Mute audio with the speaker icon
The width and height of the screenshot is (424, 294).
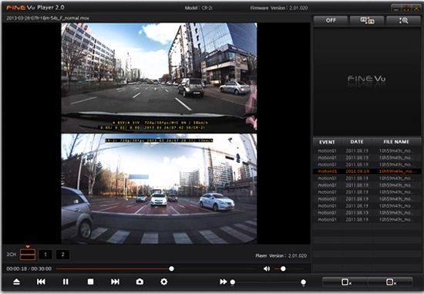[267, 269]
